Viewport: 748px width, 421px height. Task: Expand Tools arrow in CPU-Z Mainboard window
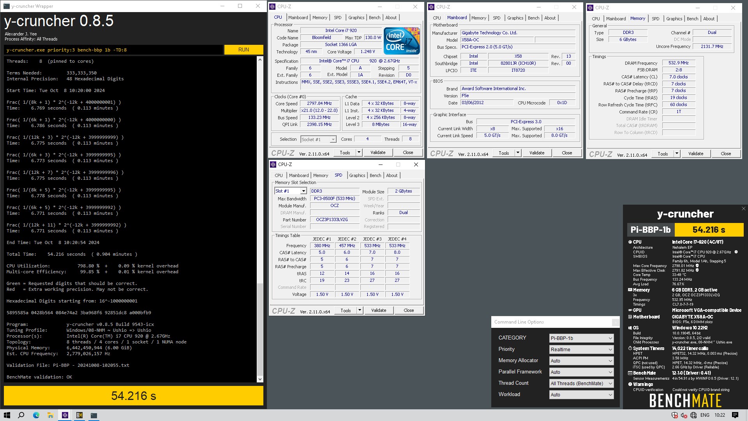[518, 153]
